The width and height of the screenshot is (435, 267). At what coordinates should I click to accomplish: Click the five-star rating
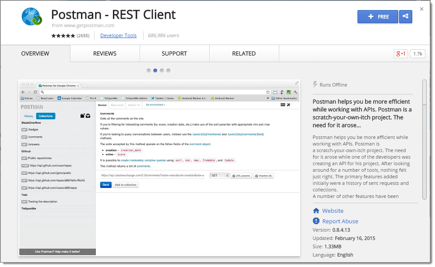pyautogui.click(x=63, y=36)
